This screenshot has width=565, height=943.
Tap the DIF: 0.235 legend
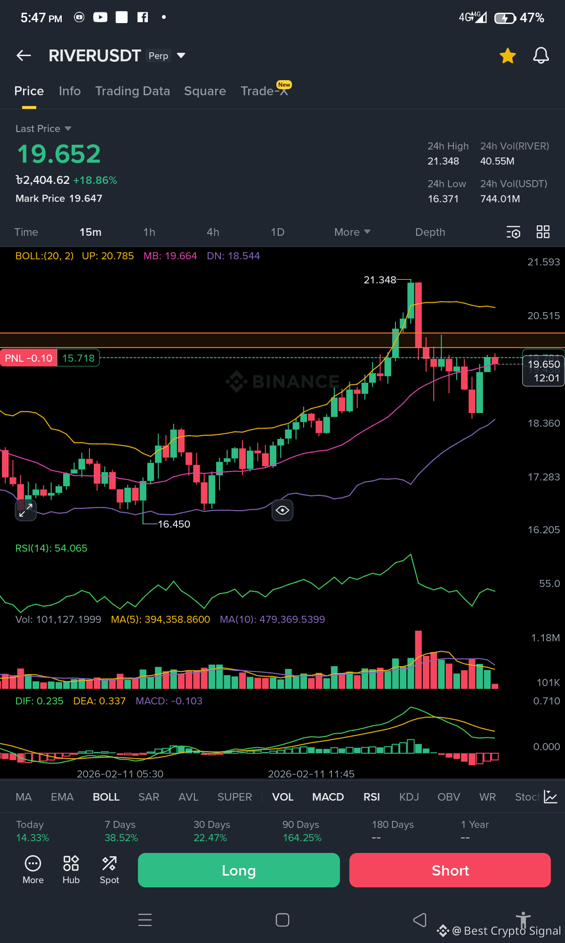(x=39, y=701)
